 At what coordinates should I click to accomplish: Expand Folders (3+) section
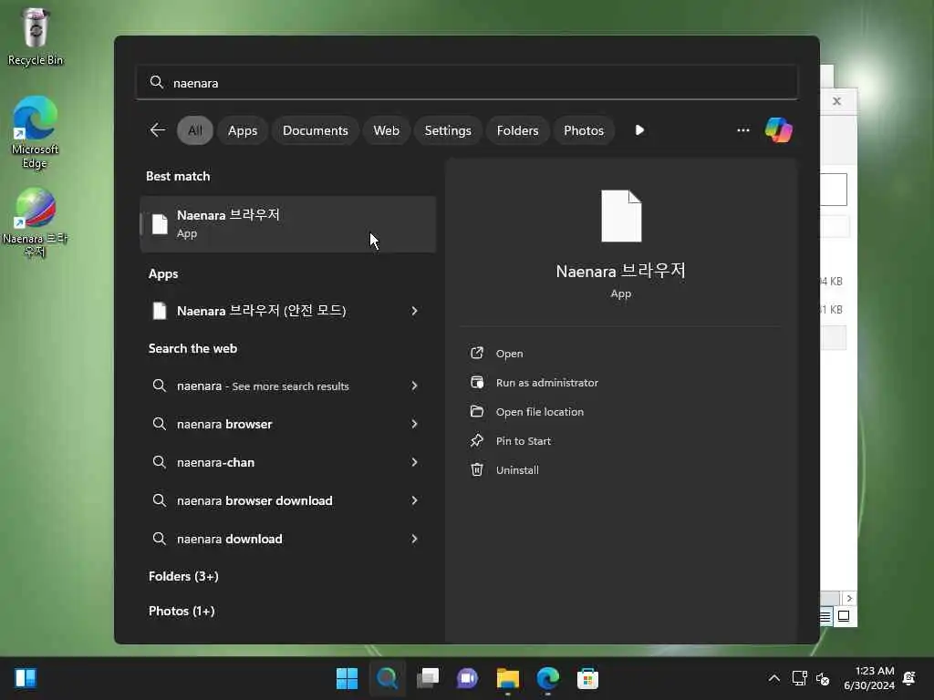tap(183, 576)
